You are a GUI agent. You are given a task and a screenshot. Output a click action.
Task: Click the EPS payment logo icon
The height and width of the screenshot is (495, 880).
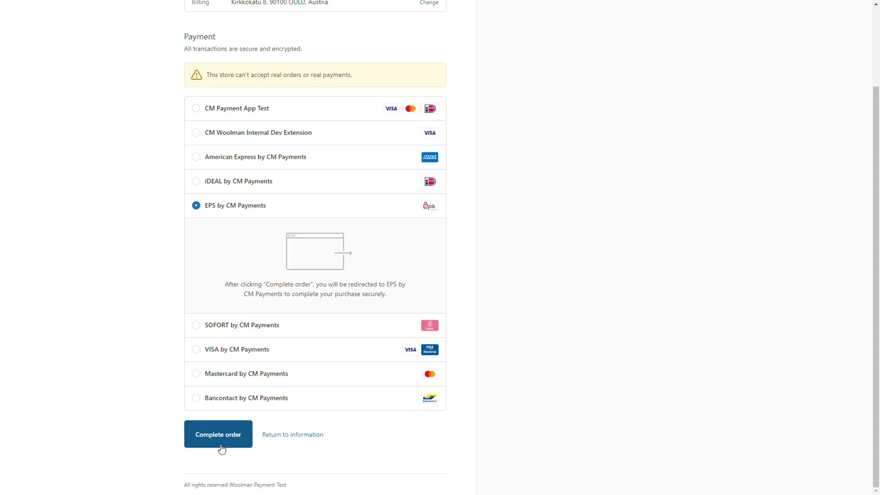tap(429, 206)
